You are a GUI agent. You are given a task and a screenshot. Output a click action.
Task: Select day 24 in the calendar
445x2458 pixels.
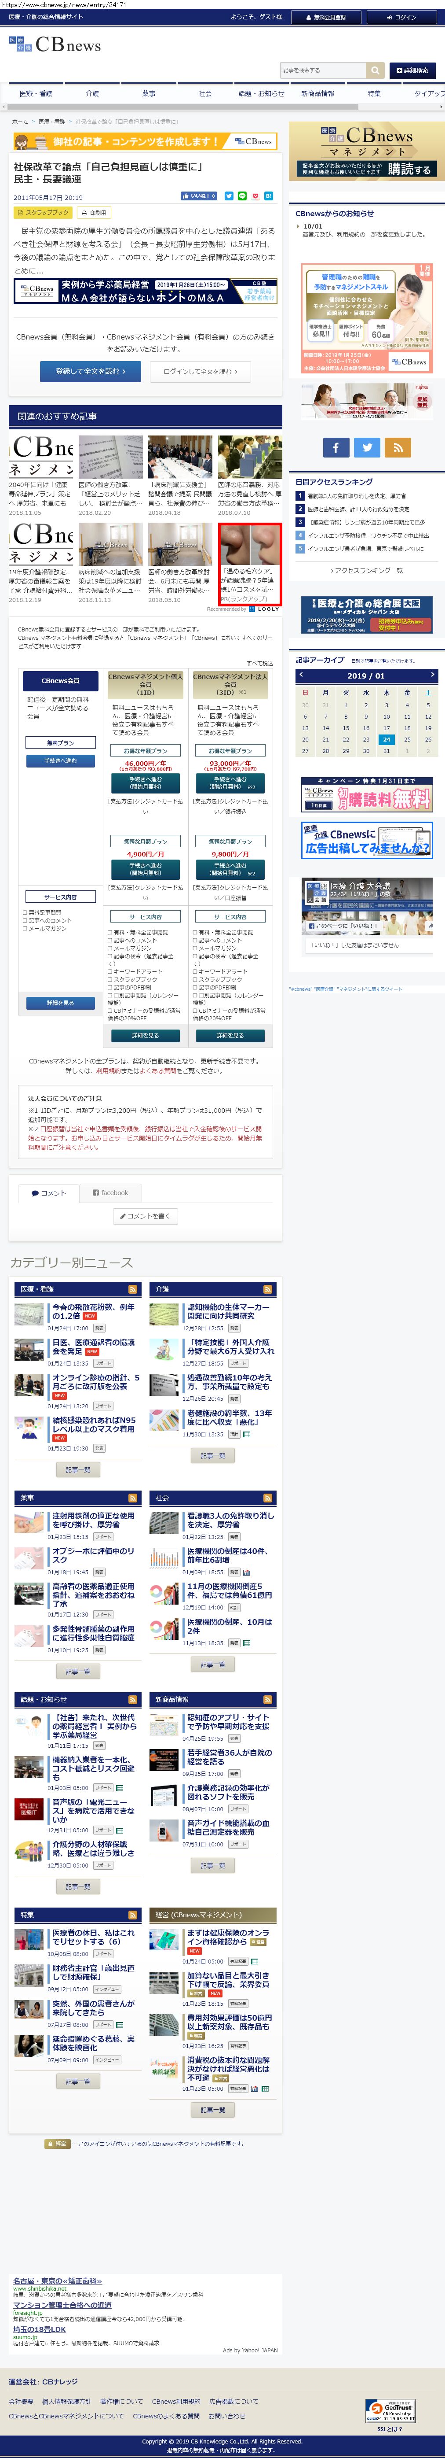click(x=386, y=739)
